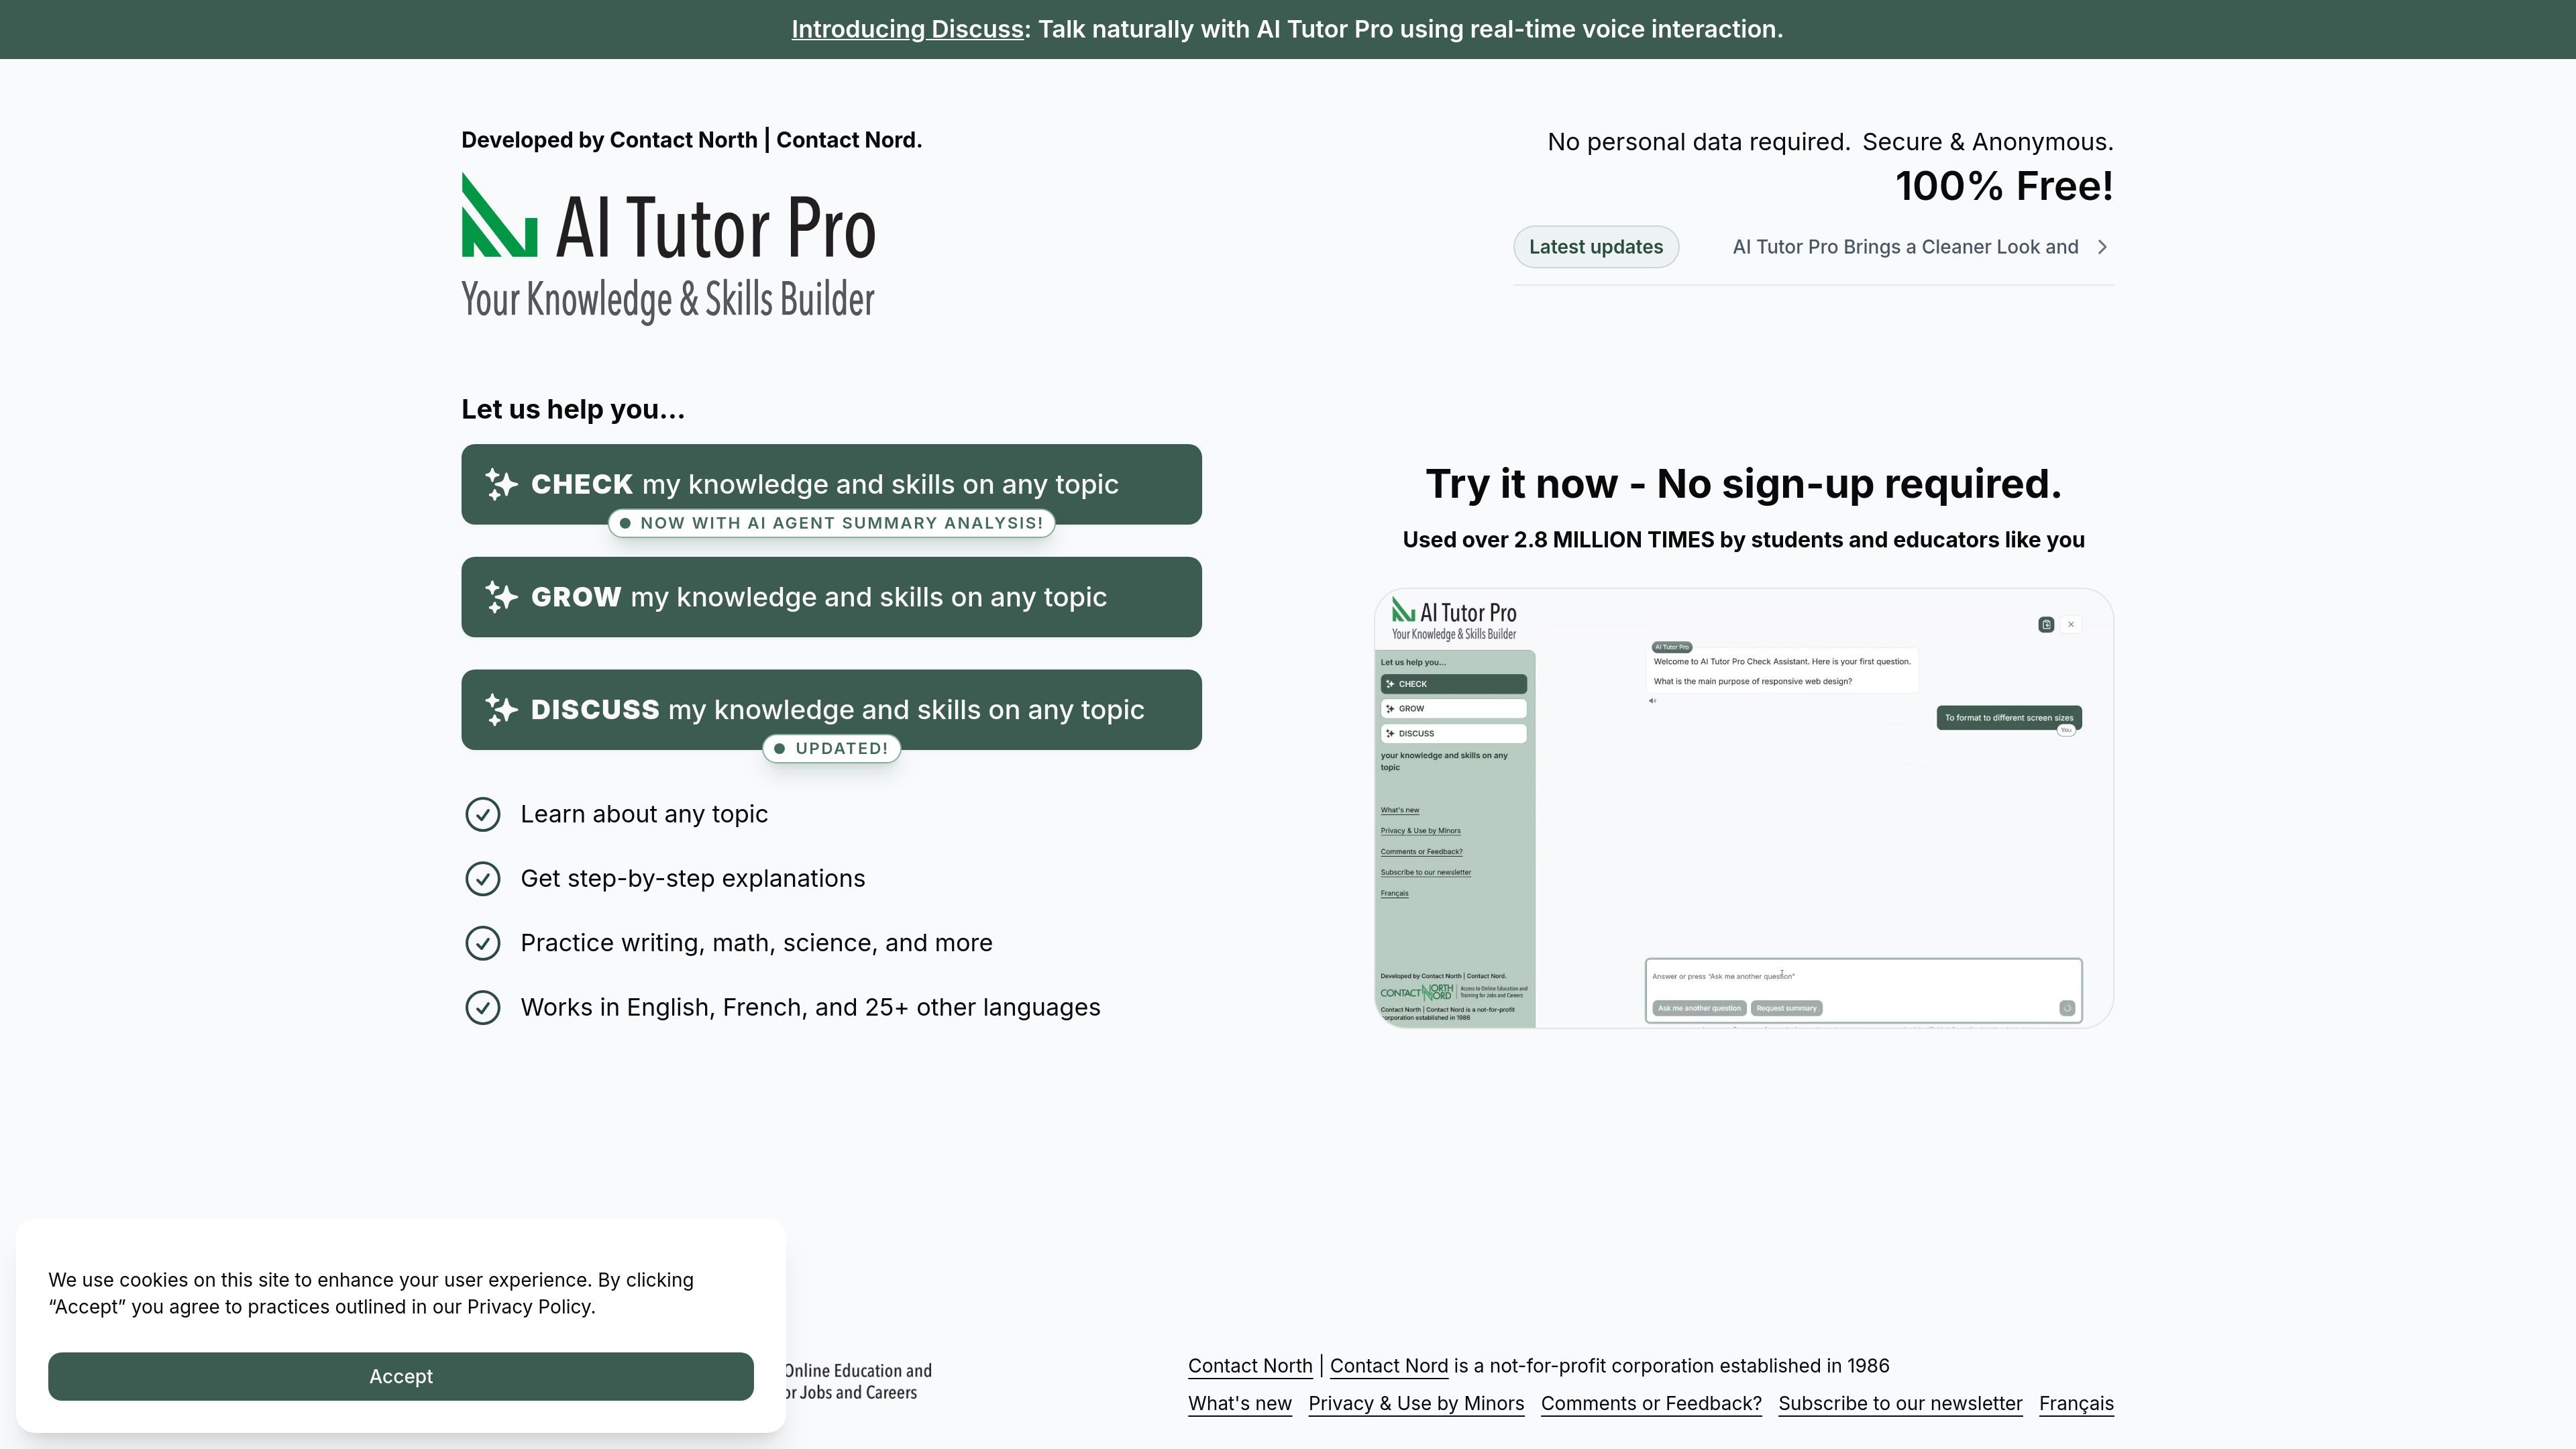Image resolution: width=2576 pixels, height=1449 pixels.
Task: Open the "AI Tutor Pro Brings a Cleaner Look" update
Action: tap(1905, 247)
